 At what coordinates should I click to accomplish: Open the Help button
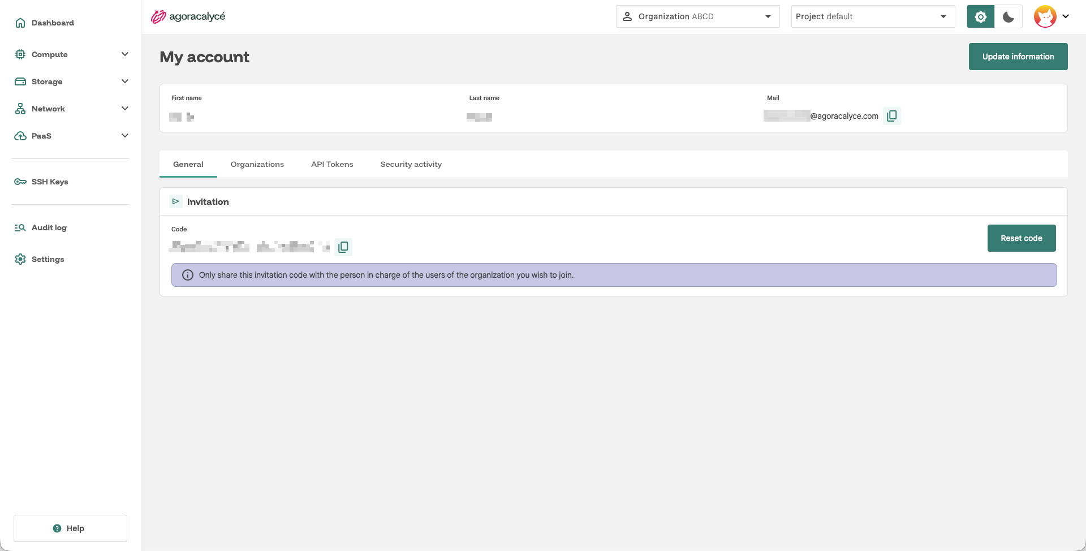(70, 528)
